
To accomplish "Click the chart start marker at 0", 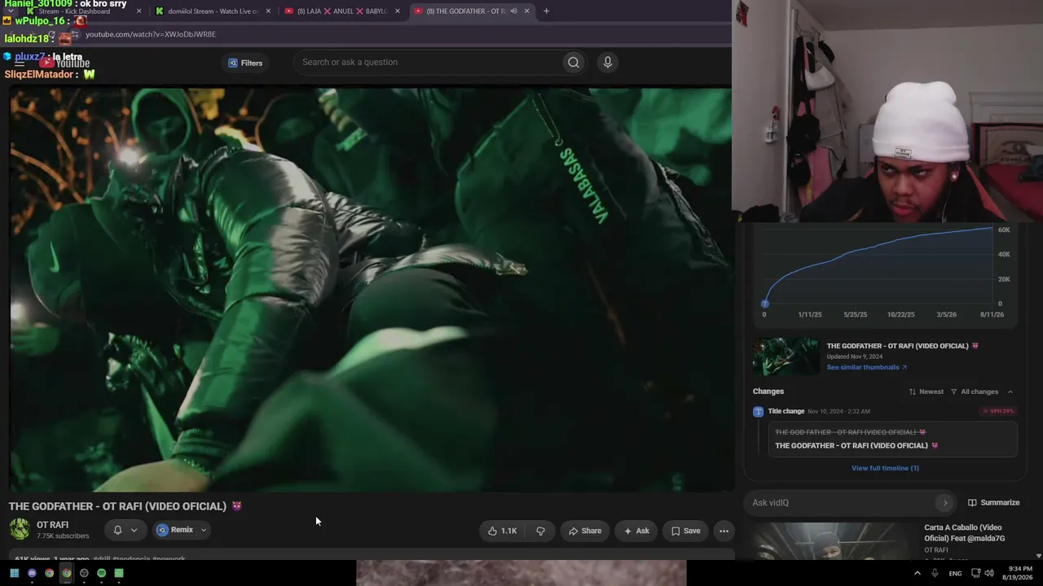I will click(x=764, y=304).
